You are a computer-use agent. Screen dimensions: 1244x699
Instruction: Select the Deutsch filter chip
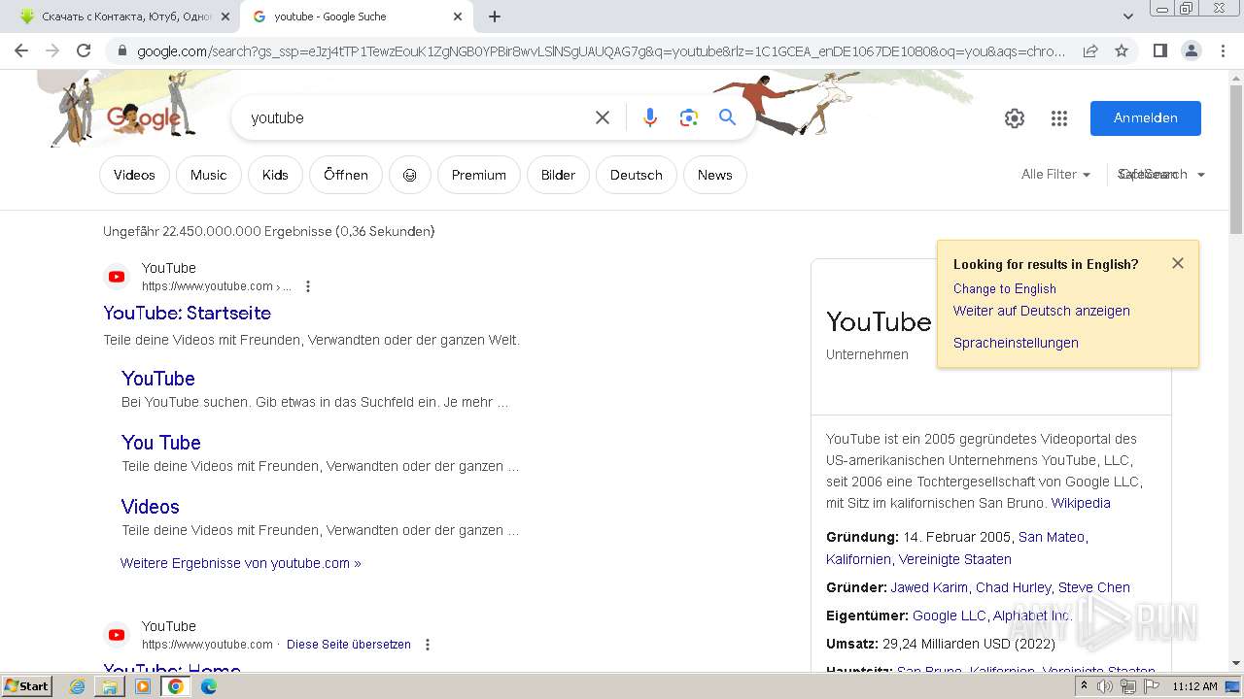coord(637,175)
